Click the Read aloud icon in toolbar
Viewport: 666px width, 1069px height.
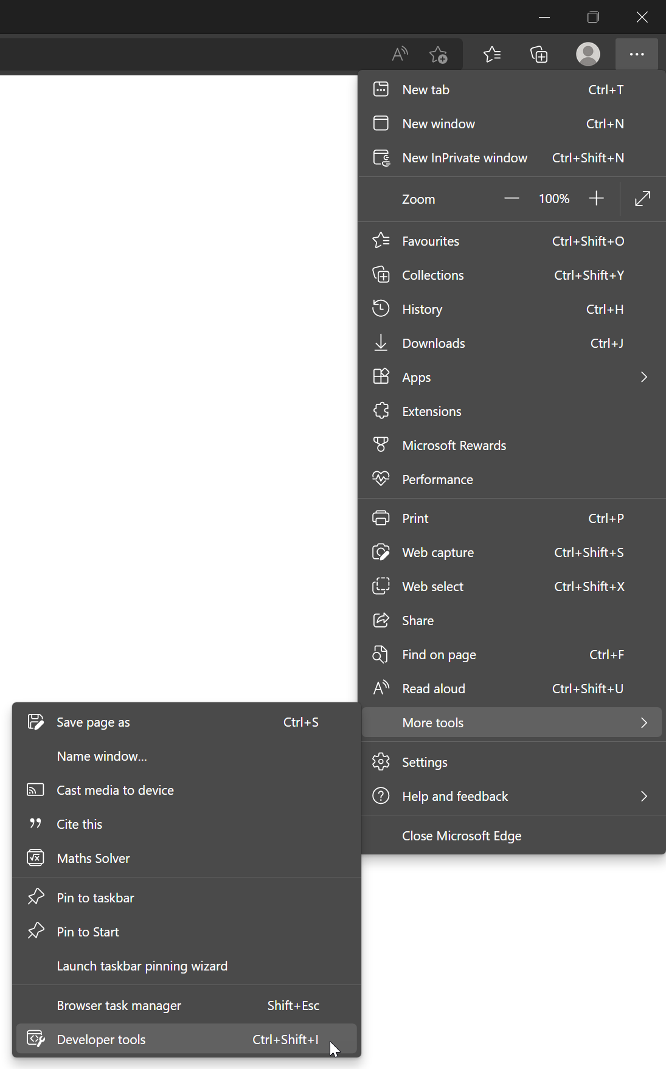point(400,54)
